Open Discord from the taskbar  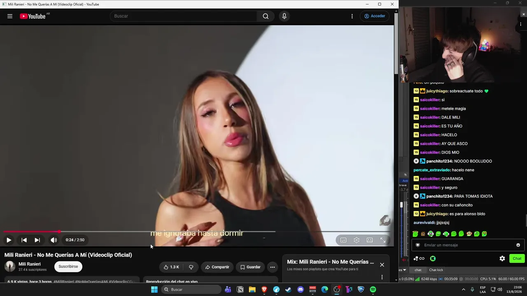point(301,289)
